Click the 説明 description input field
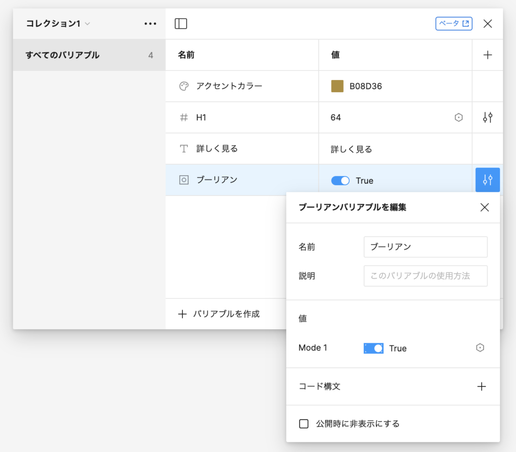Screen dimensions: 516x452 point(425,276)
